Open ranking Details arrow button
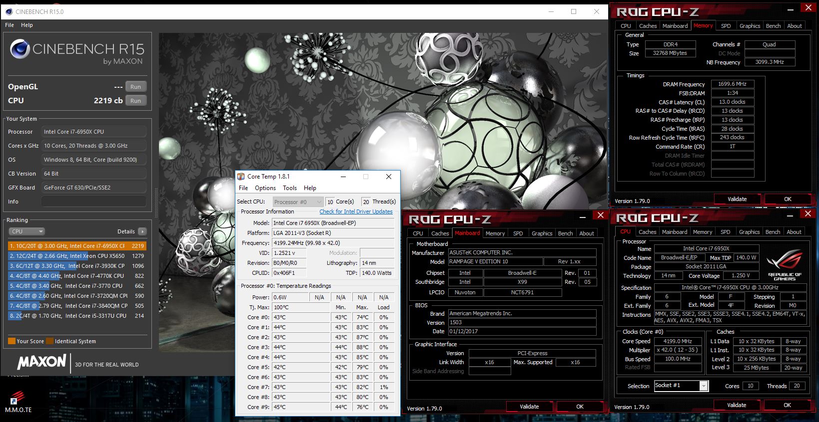The image size is (819, 422). [x=142, y=231]
